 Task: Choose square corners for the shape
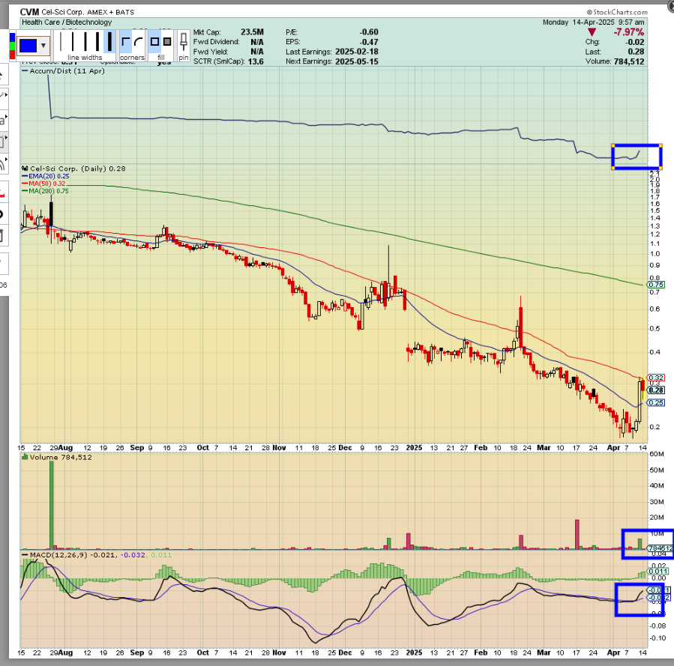125,42
